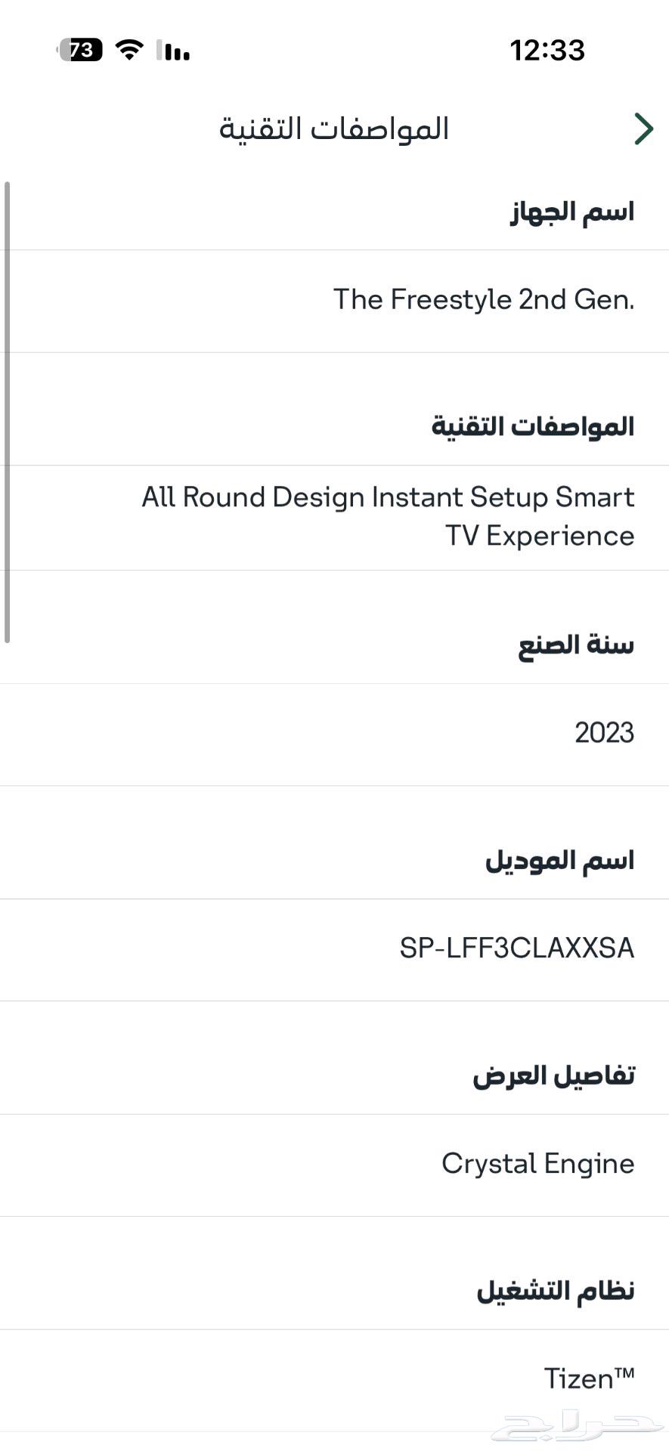Select the سنة الصنع heading
The height and width of the screenshot is (1451, 669).
(576, 645)
